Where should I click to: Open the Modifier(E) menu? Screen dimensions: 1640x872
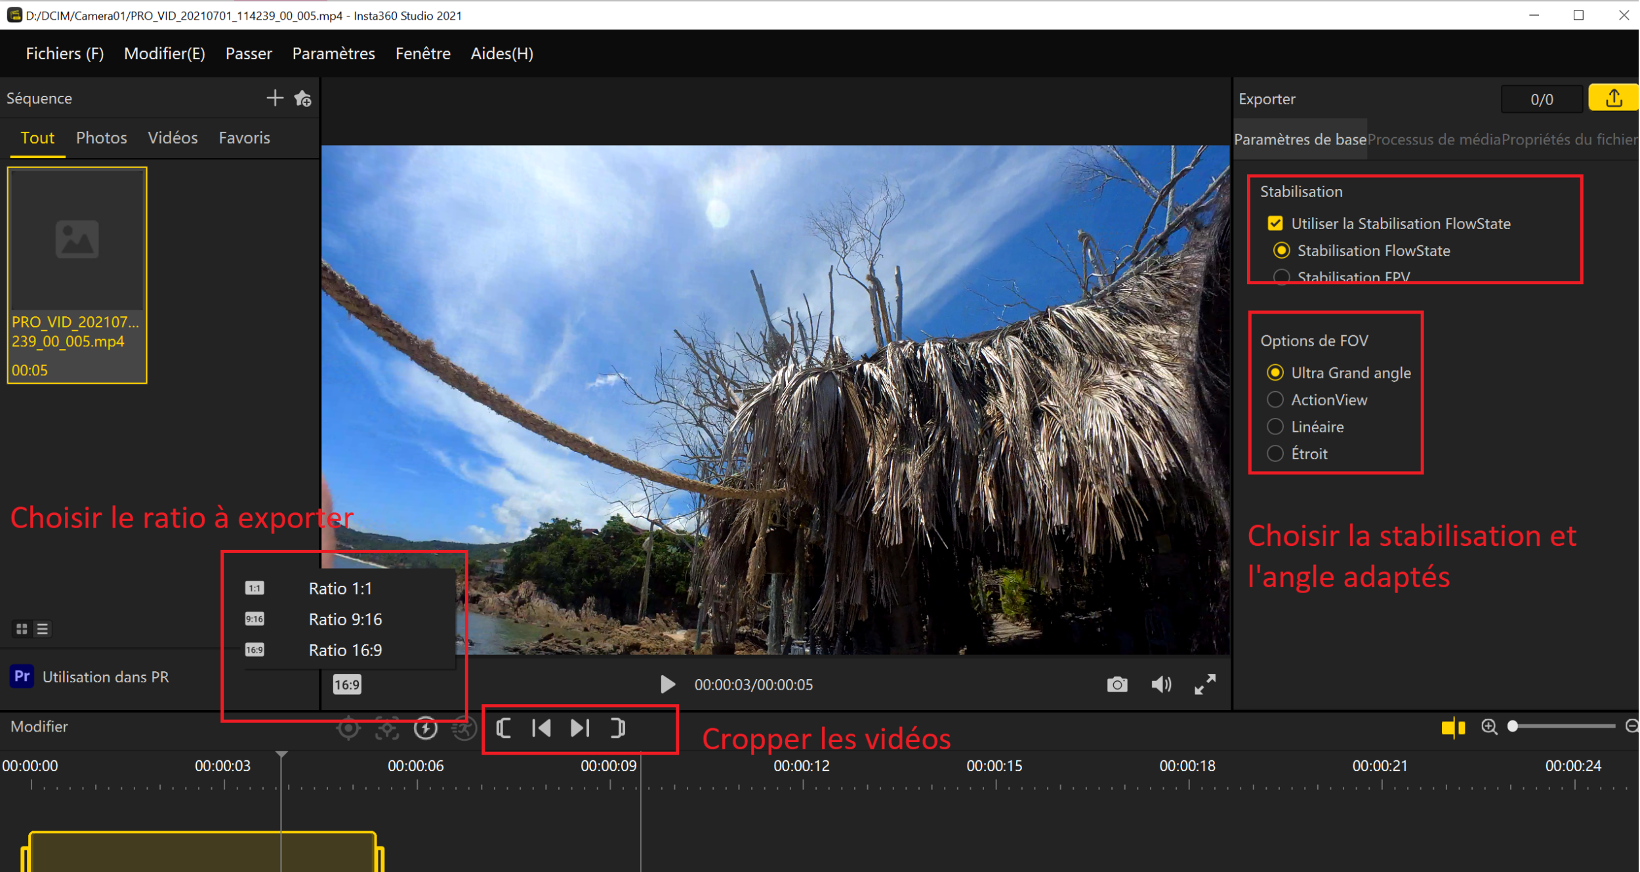(x=165, y=53)
